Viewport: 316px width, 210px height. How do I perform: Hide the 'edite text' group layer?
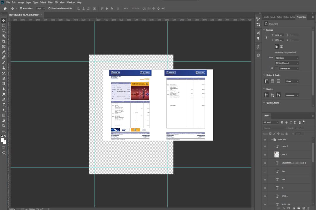pos(265,140)
